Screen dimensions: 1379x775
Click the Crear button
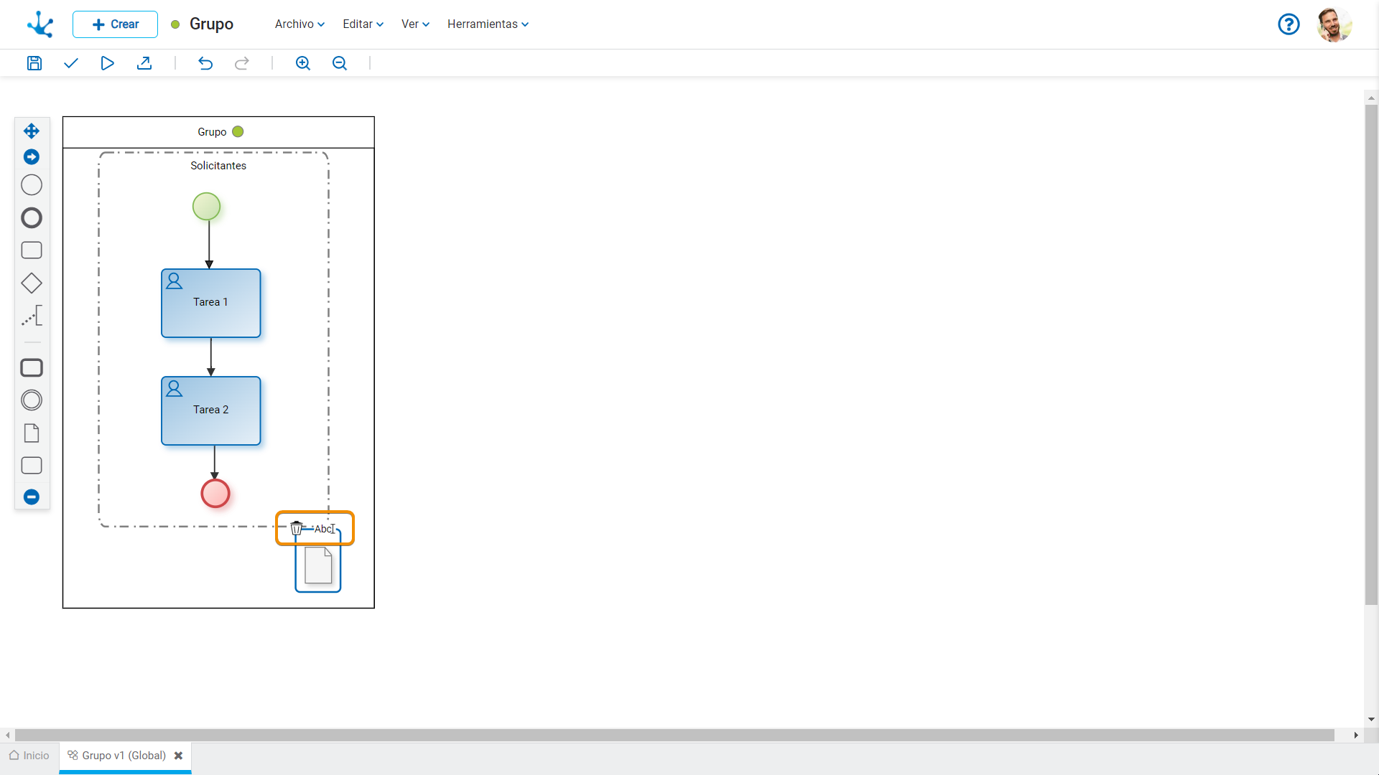[x=115, y=24]
